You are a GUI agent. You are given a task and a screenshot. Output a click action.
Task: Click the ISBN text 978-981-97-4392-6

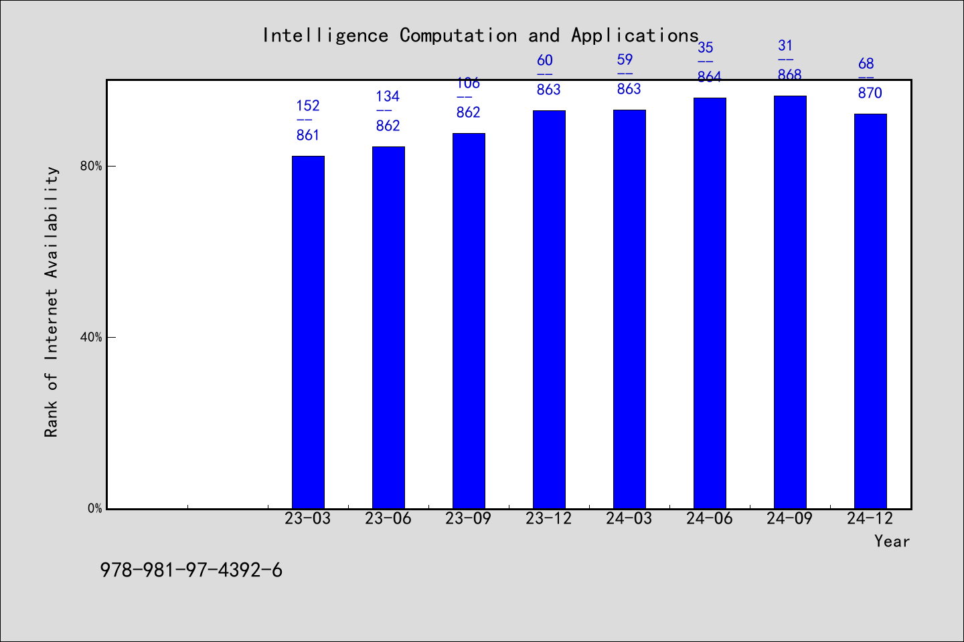click(191, 570)
